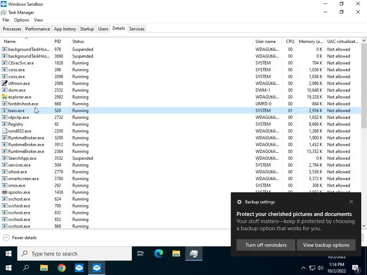367x275 pixels.
Task: Dismiss the Backup settings notification
Action: click(351, 202)
